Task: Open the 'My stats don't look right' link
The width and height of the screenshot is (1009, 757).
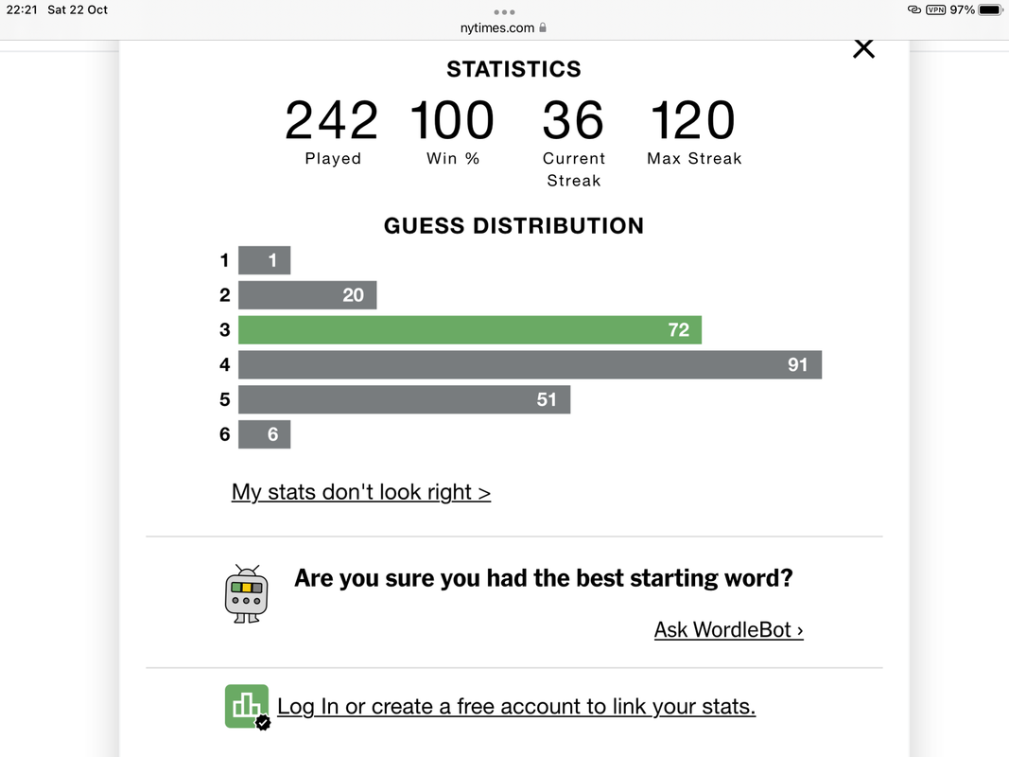Action: pyautogui.click(x=360, y=492)
